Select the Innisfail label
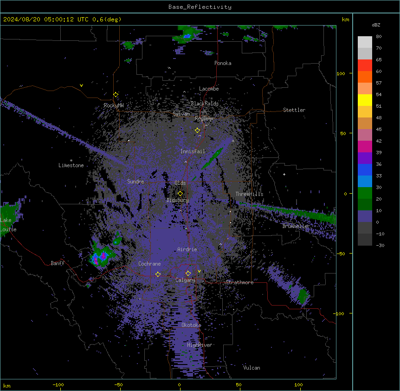Screen dimensions: 400x391 pyautogui.click(x=193, y=151)
